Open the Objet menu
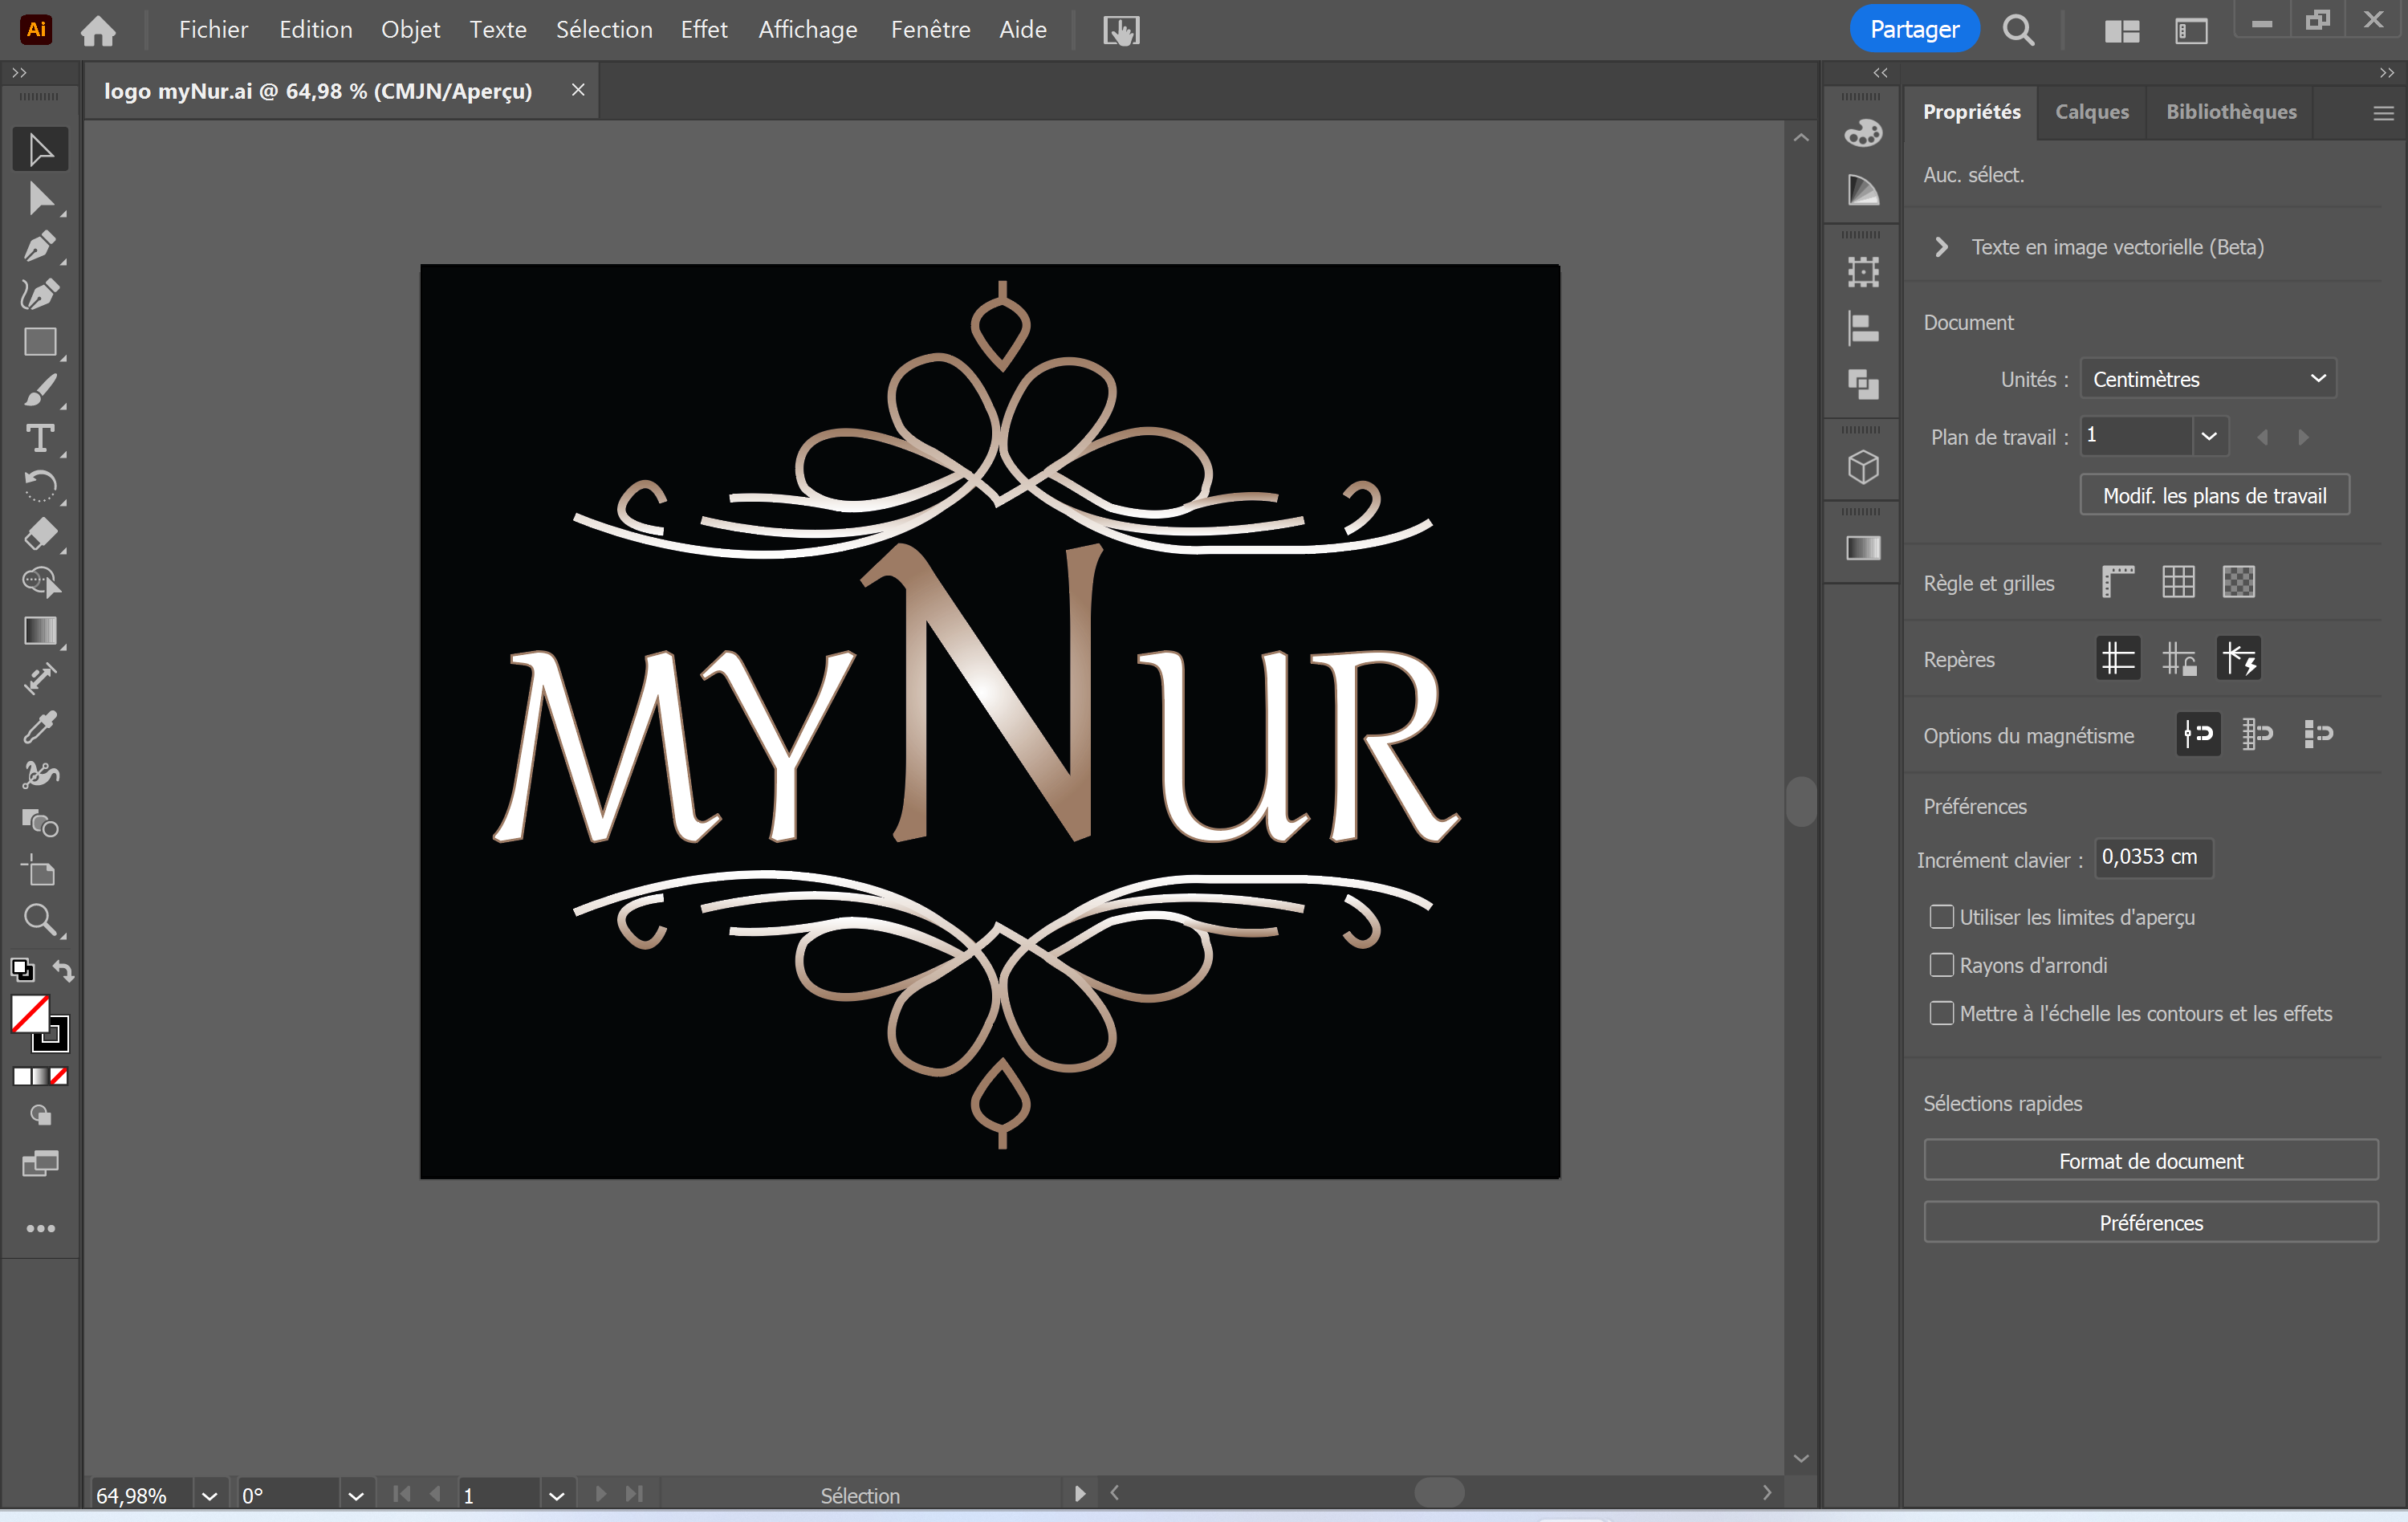 pyautogui.click(x=410, y=30)
